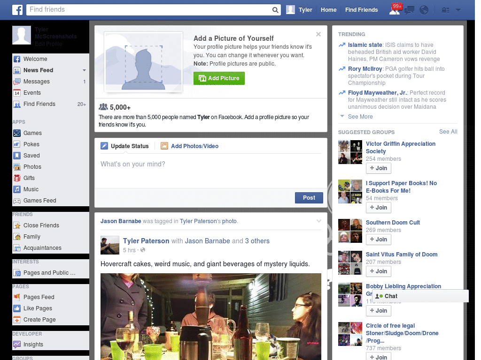This screenshot has height=360, width=481.
Task: Click the Find Friends sidebar icon
Action: point(17,104)
